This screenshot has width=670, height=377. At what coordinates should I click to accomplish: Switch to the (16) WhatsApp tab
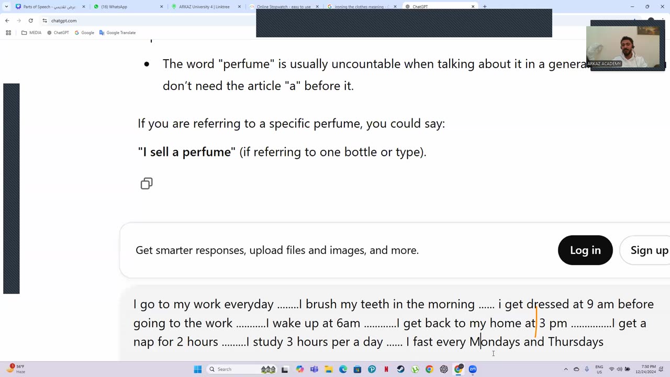(128, 7)
